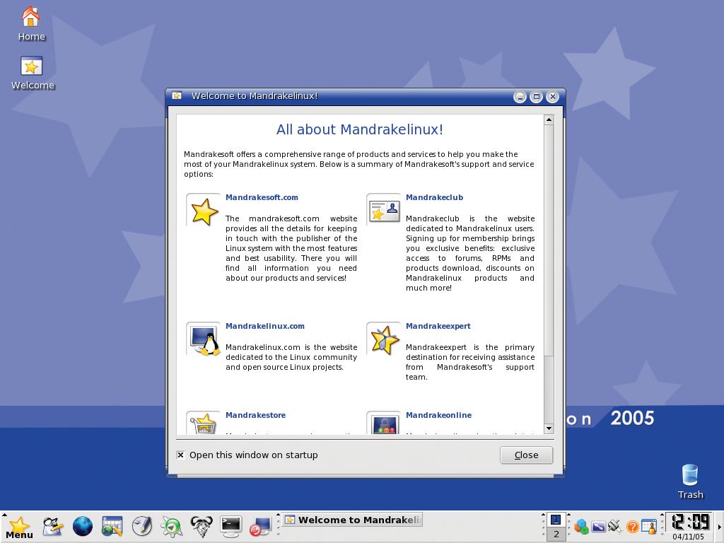Switch to virtual desktop 1
The image size is (724, 543).
[556, 520]
